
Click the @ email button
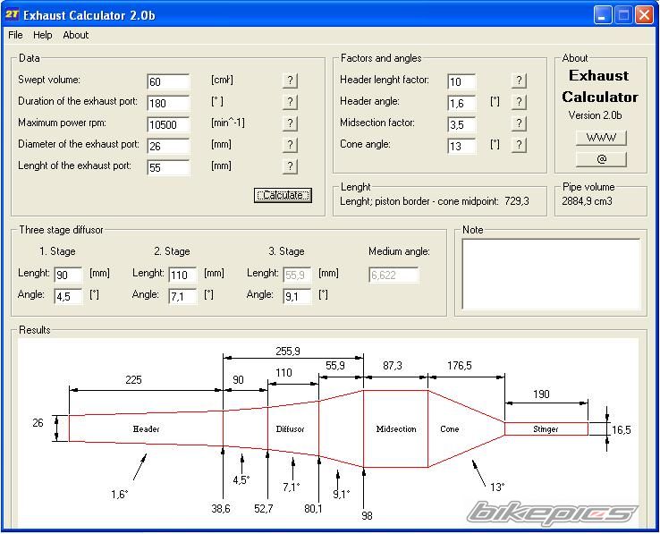tap(601, 158)
